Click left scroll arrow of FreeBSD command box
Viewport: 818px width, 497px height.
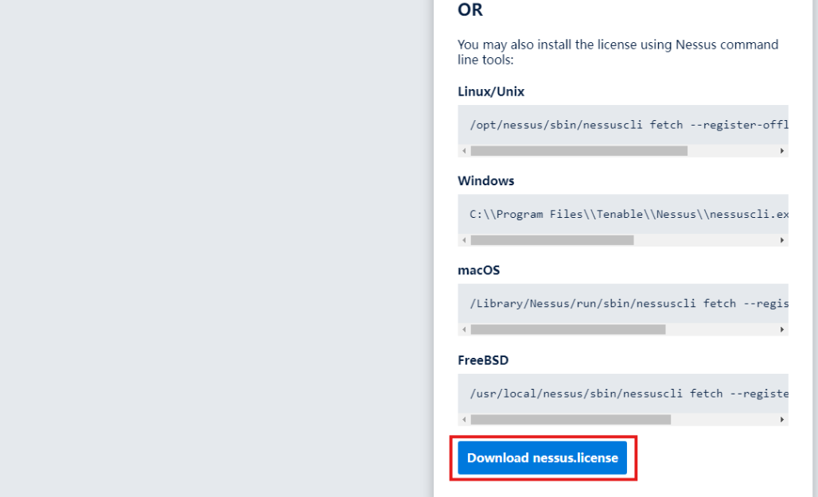[x=465, y=419]
